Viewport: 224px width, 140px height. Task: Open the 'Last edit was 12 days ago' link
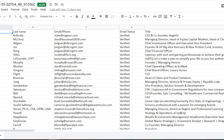[x=66, y=10]
